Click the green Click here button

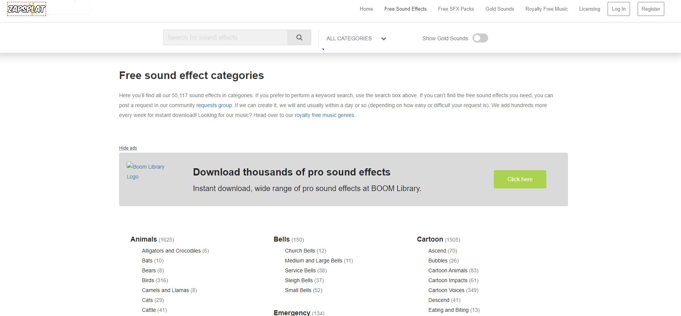tap(520, 179)
